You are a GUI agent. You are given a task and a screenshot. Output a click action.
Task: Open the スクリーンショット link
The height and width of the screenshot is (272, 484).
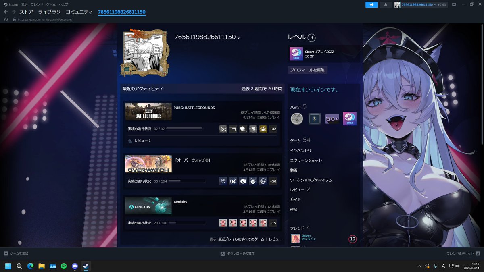pyautogui.click(x=306, y=160)
